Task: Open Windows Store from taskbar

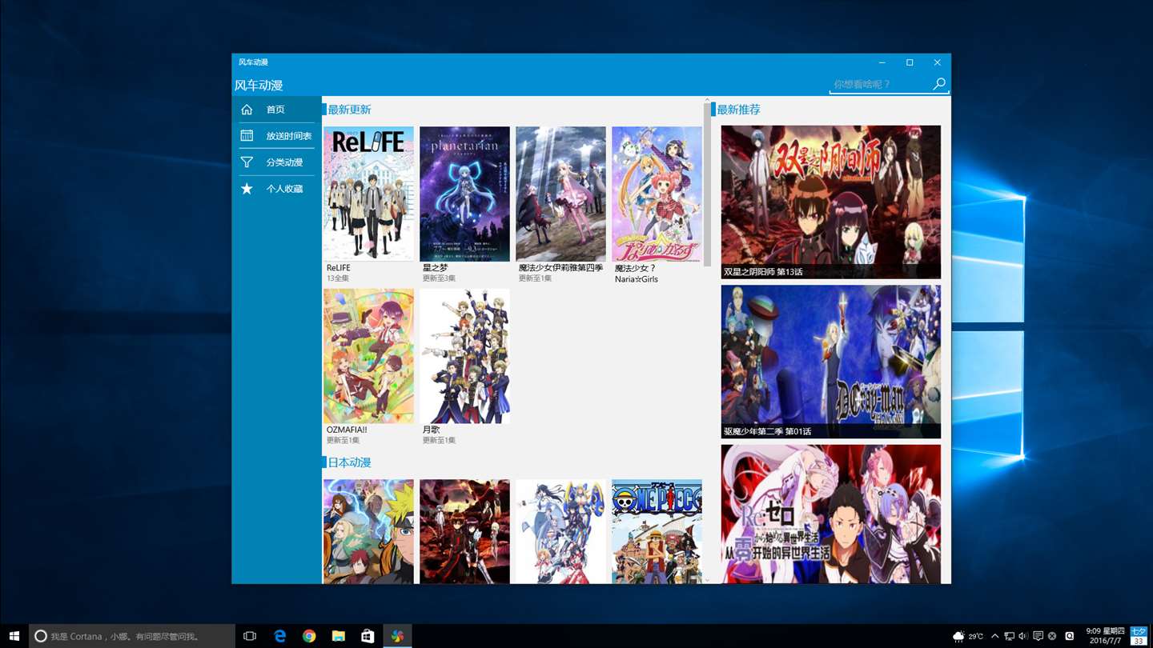Action: (x=368, y=636)
